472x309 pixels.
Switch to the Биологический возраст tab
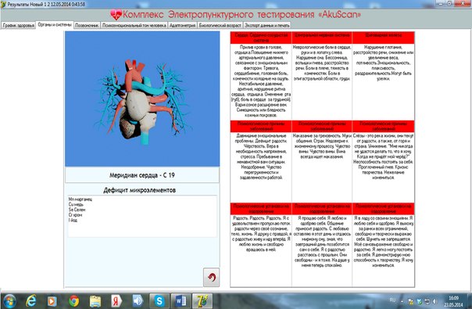[x=220, y=25]
